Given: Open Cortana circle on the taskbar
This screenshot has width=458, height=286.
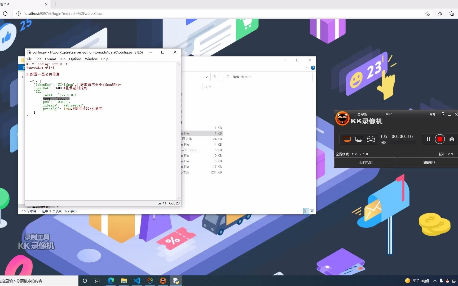Looking at the screenshot, I should (x=85, y=281).
